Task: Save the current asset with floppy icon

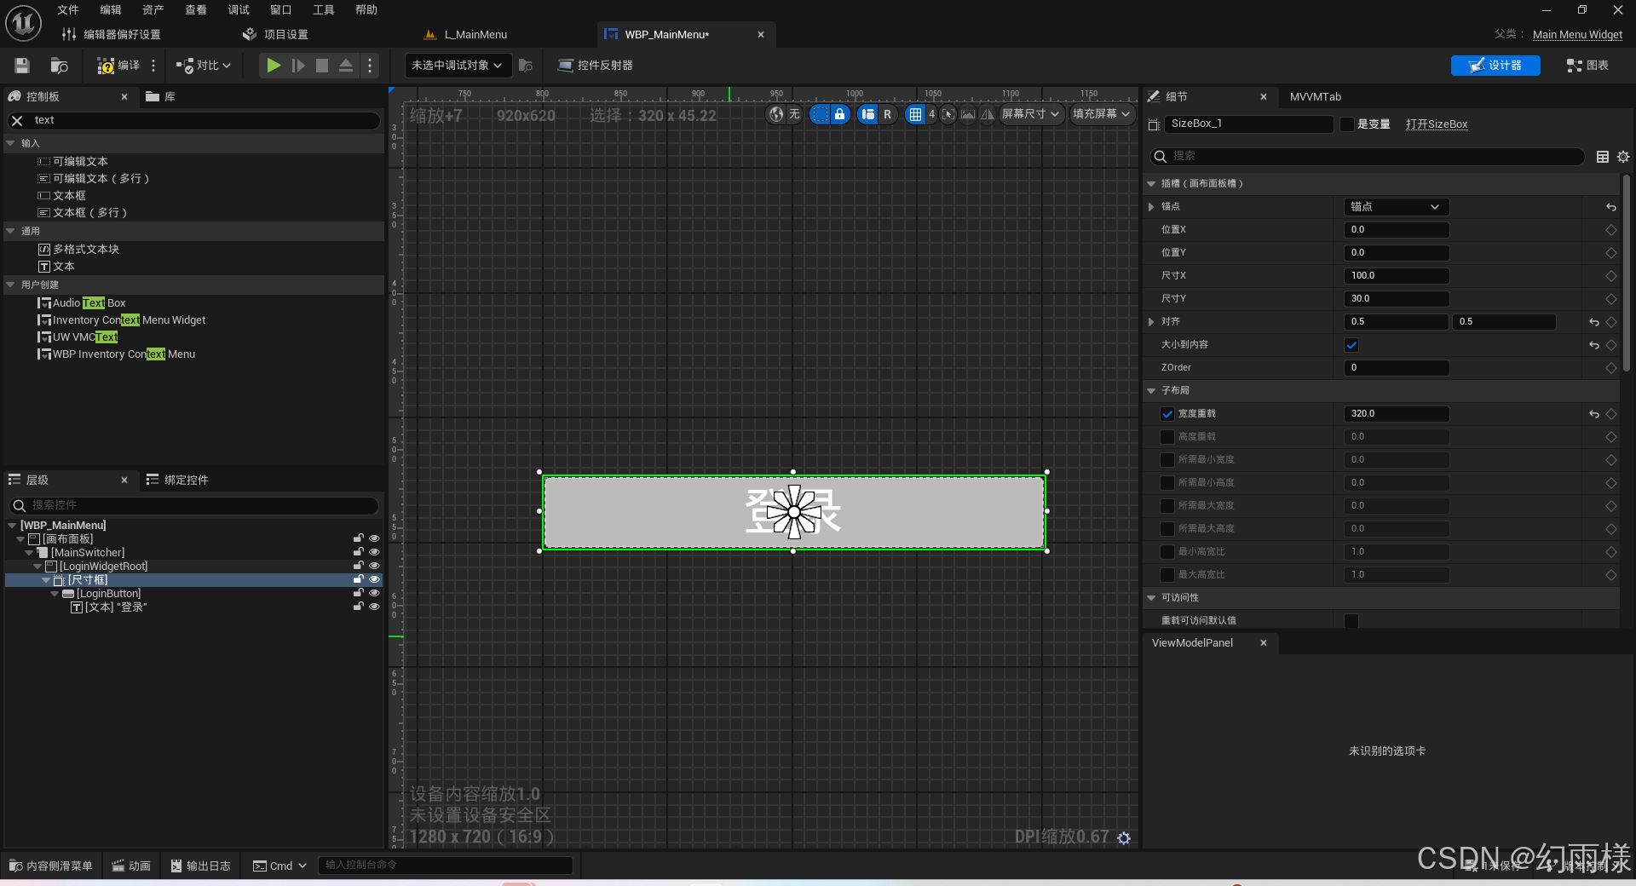Action: click(x=23, y=66)
